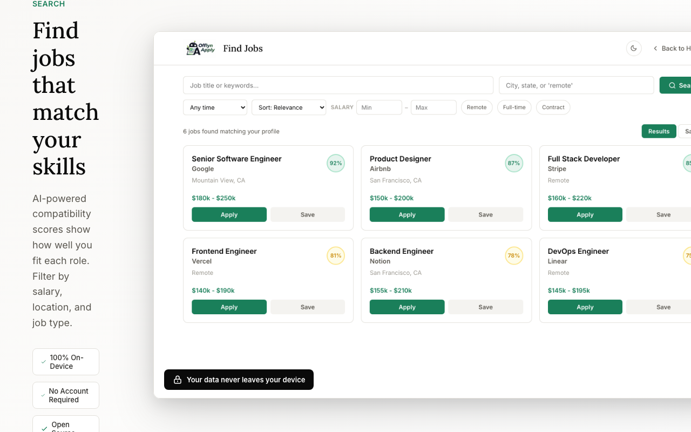Toggle dark mode moon icon
The image size is (691, 432).
pyautogui.click(x=634, y=48)
